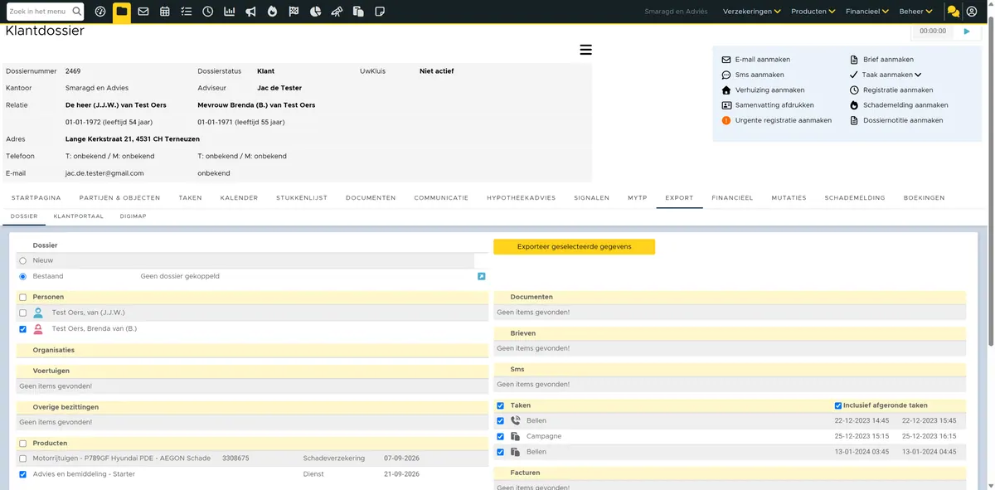Screen dimensions: 995x490
Task: Select the Bestaand dossier radio button
Action: (23, 276)
